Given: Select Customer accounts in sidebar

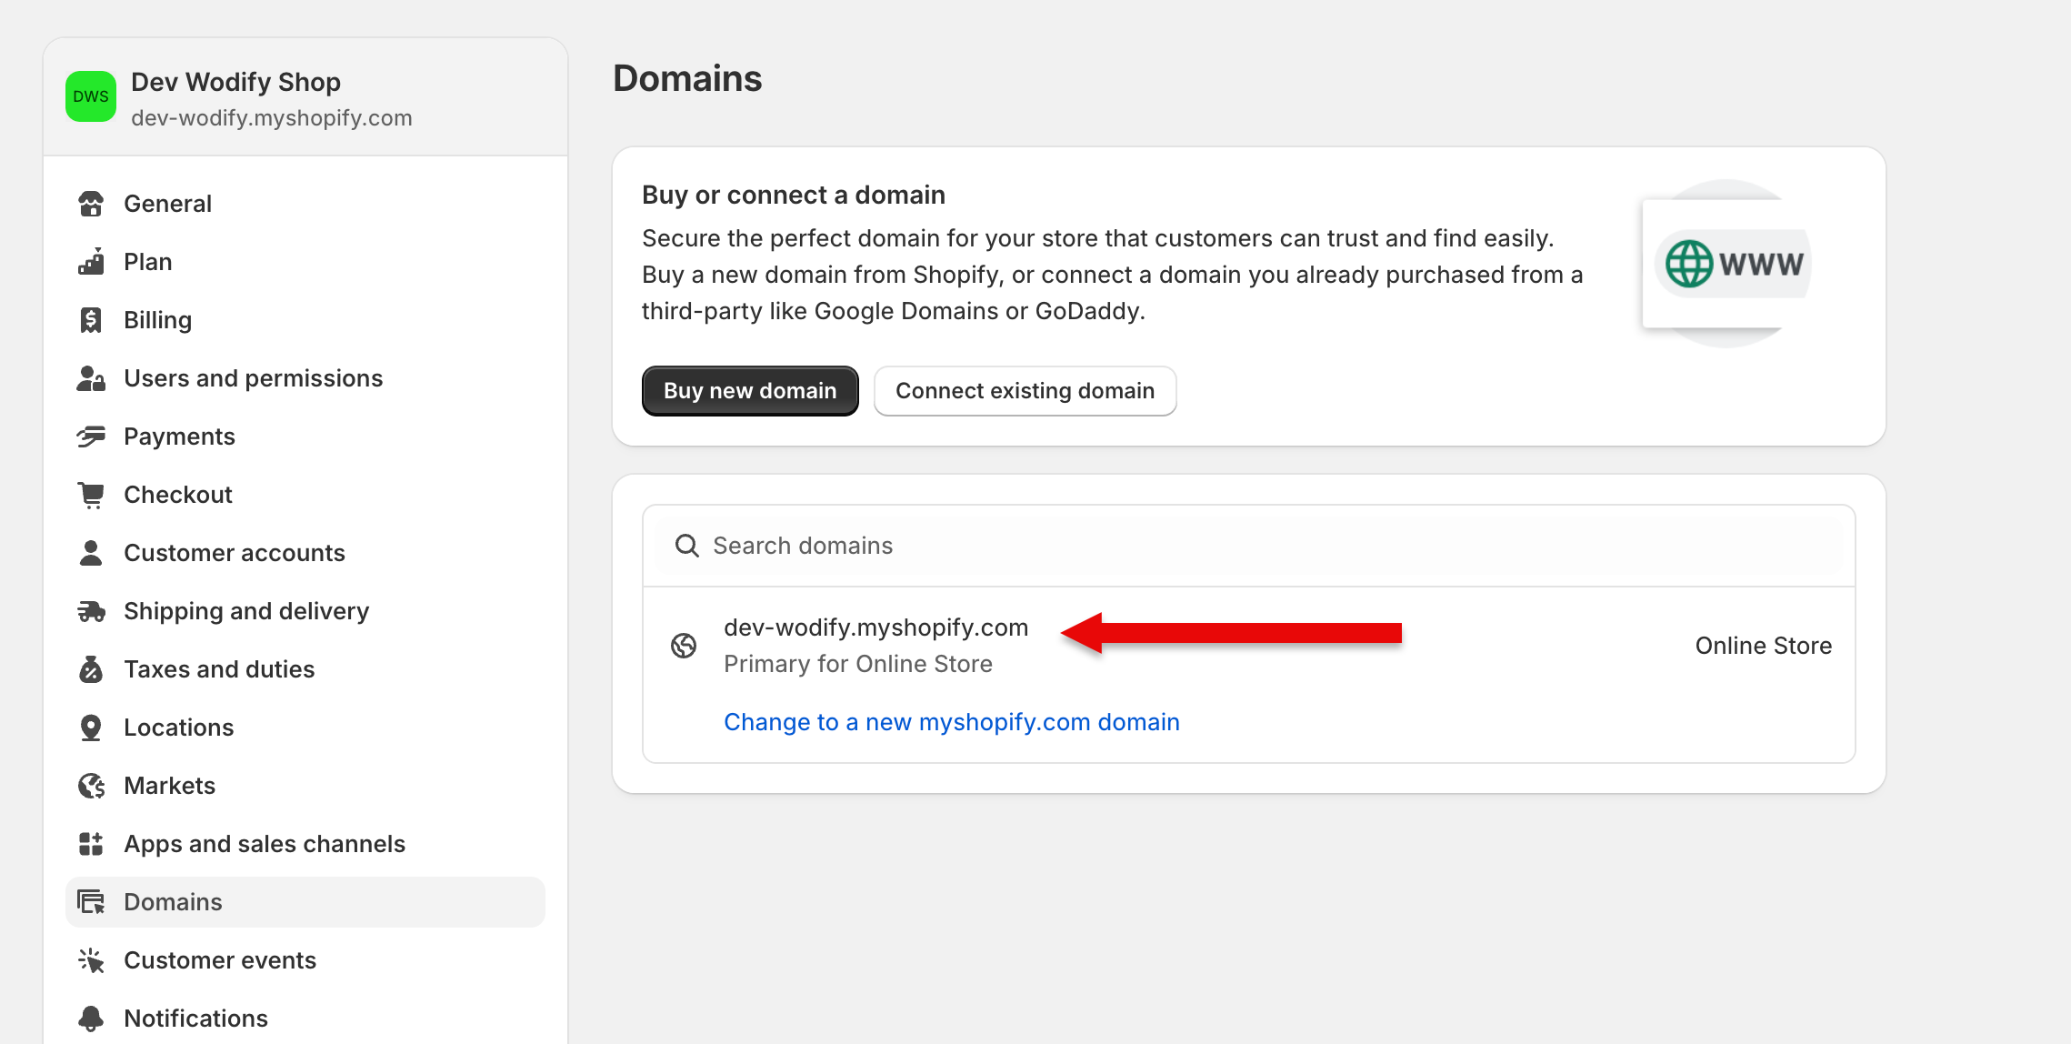Looking at the screenshot, I should (305, 553).
